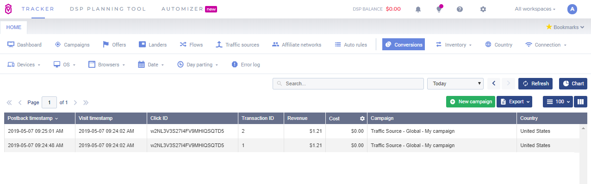Click the search magnifier icon
This screenshot has height=184, width=591.
coord(280,84)
